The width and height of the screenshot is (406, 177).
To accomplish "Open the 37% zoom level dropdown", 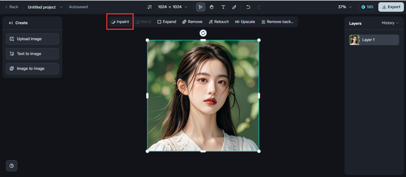I will tap(345, 7).
